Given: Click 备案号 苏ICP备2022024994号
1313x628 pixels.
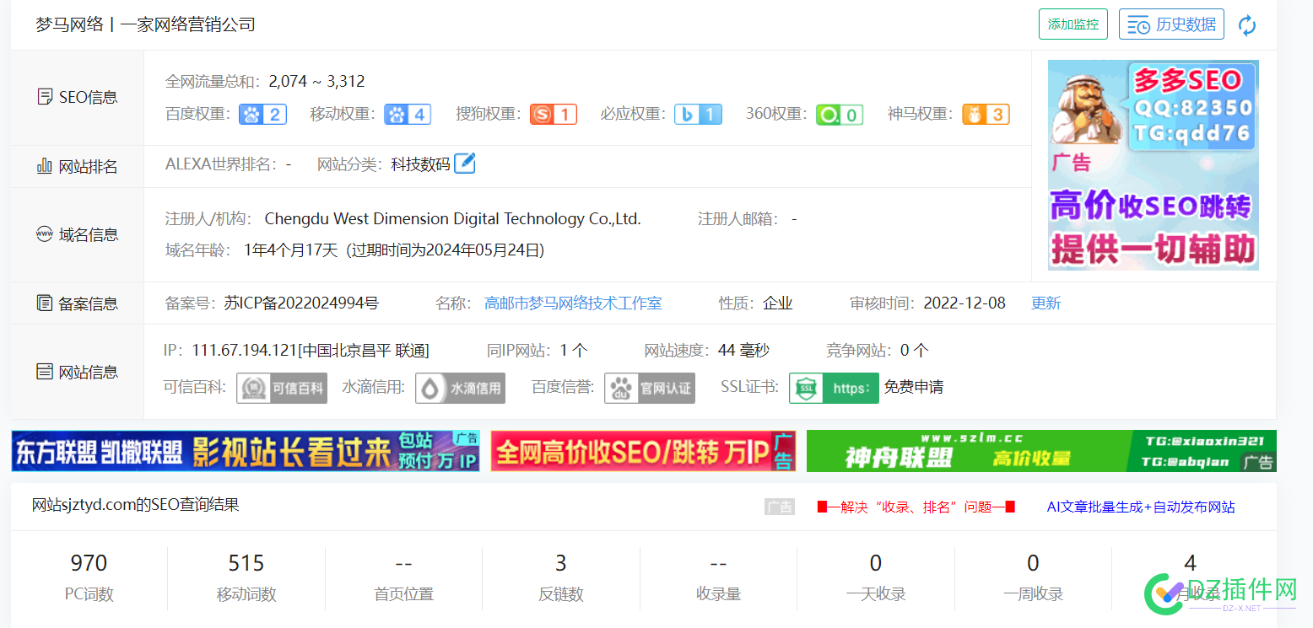Looking at the screenshot, I should coord(301,303).
